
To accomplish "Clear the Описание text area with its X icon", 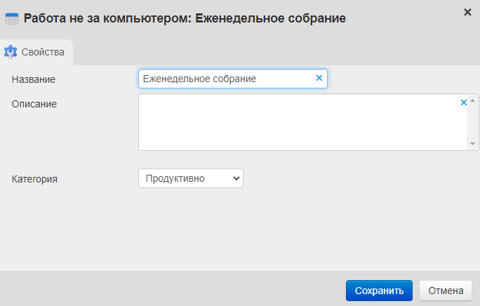I will point(463,102).
